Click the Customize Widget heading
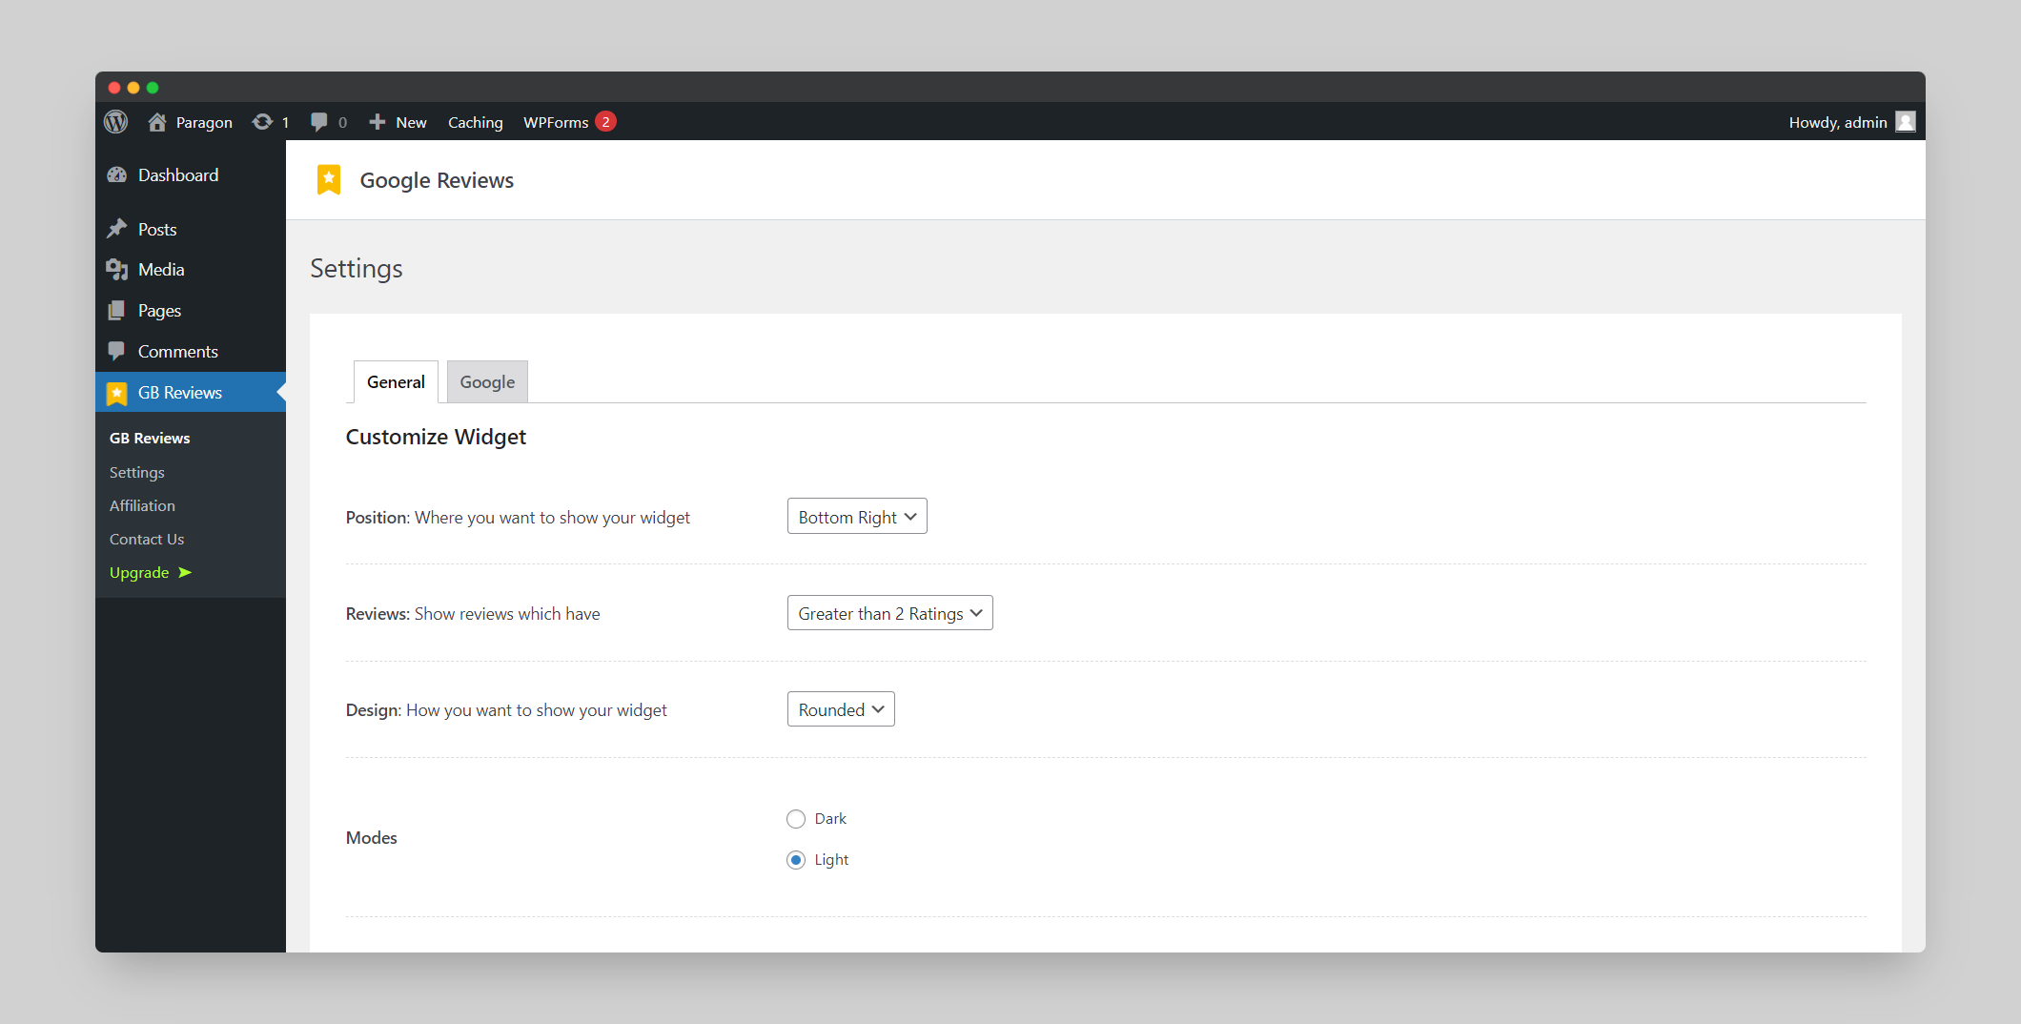 [436, 437]
